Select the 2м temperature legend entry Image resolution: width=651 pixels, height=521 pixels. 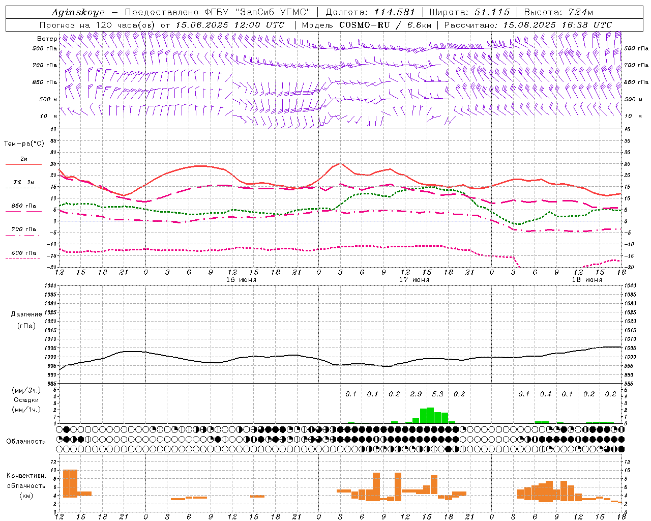click(24, 159)
